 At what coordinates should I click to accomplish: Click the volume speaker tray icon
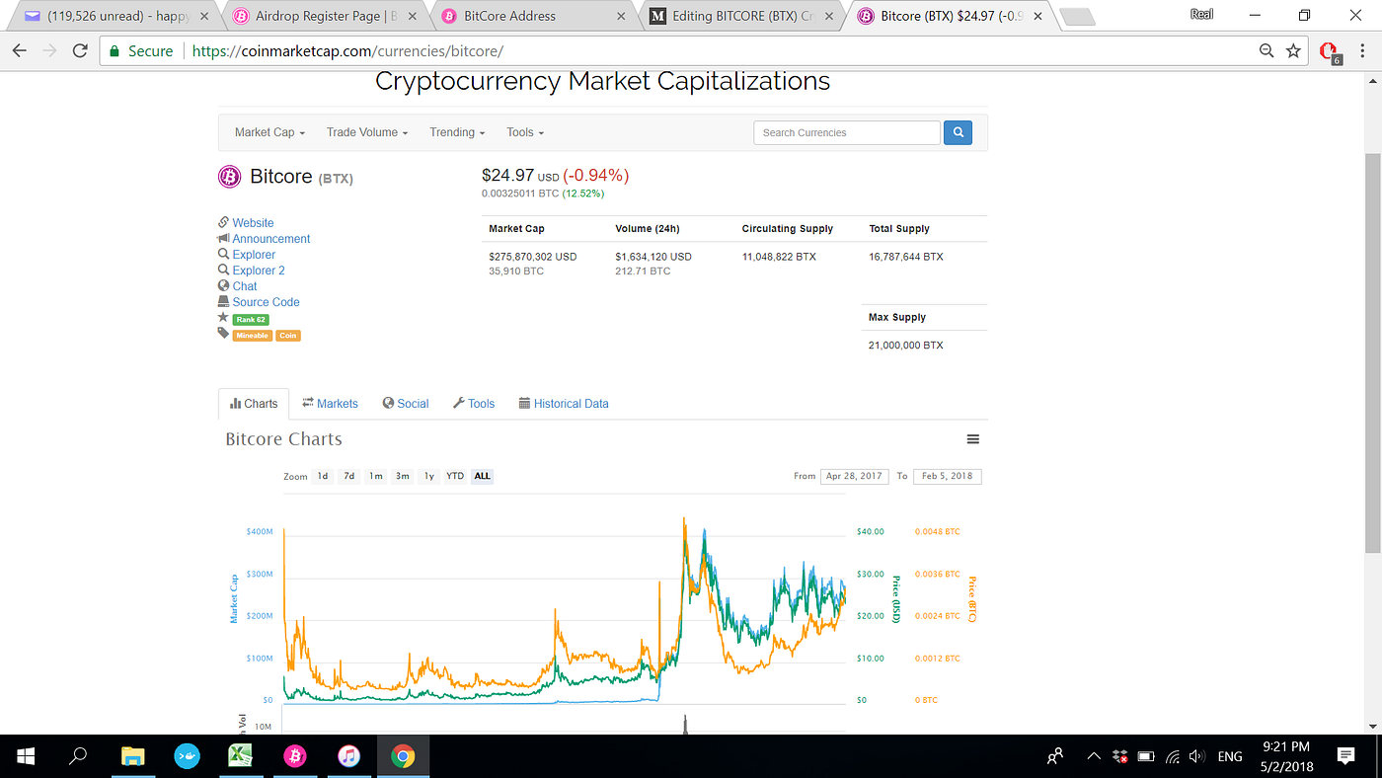pyautogui.click(x=1196, y=756)
